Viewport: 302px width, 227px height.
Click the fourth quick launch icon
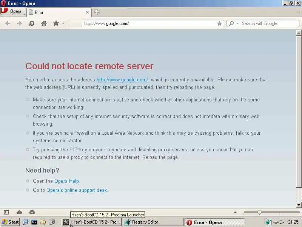pyautogui.click(x=52, y=222)
